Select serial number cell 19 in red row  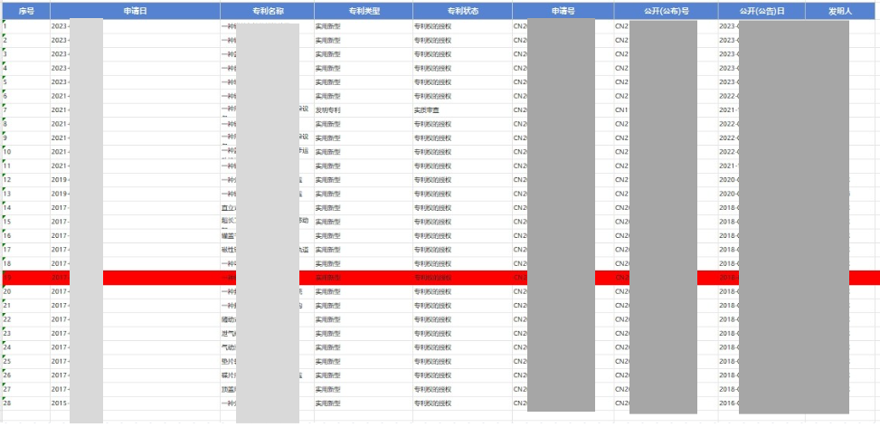(x=26, y=278)
